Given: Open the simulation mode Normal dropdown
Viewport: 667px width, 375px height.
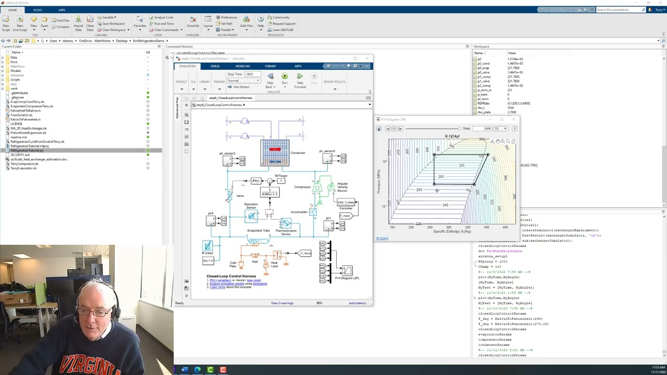Looking at the screenshot, I should coord(243,81).
